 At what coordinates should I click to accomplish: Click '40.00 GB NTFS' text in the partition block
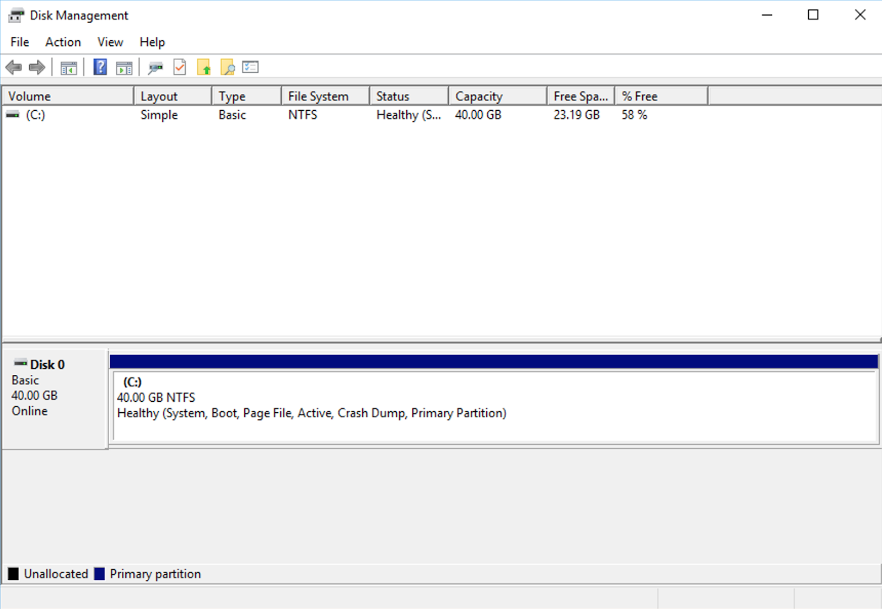[156, 397]
